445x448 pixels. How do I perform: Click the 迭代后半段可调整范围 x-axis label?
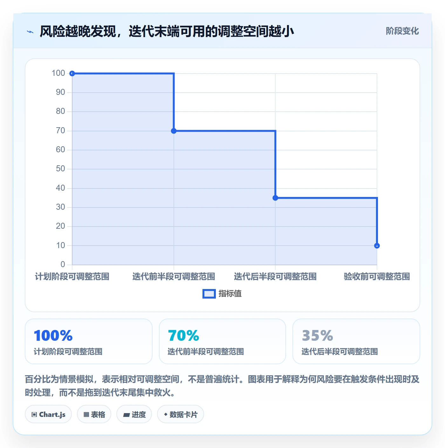(275, 277)
